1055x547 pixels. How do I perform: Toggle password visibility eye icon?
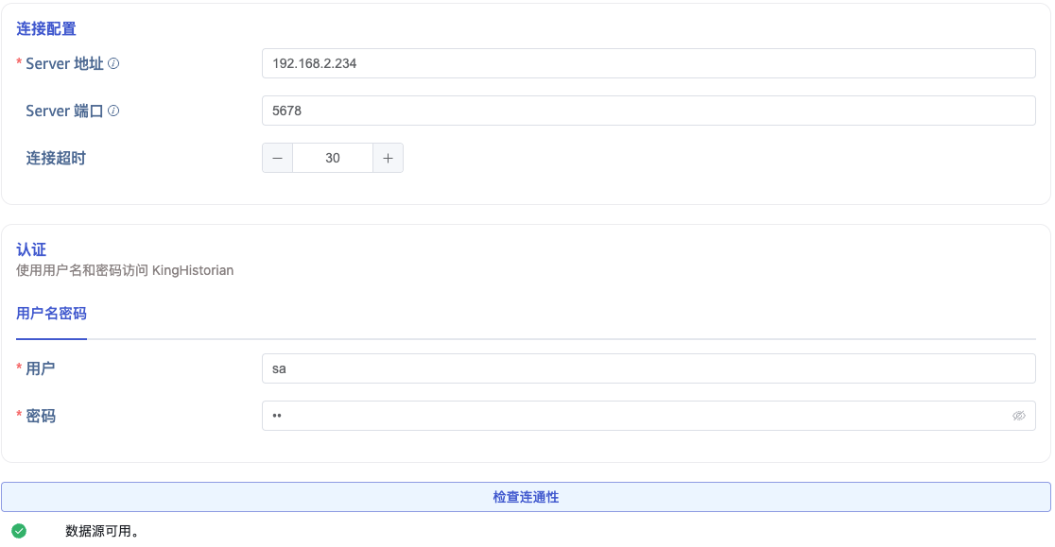[1018, 416]
